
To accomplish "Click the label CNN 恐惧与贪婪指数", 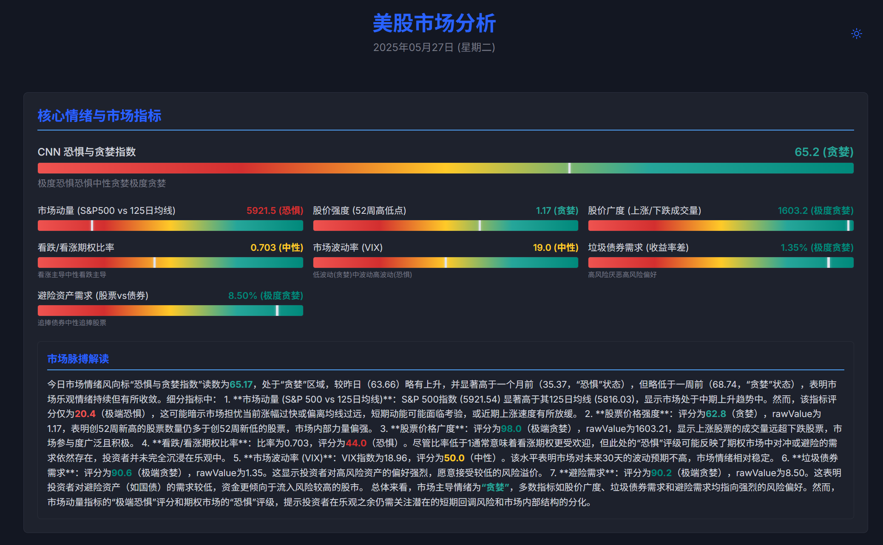I will [87, 152].
